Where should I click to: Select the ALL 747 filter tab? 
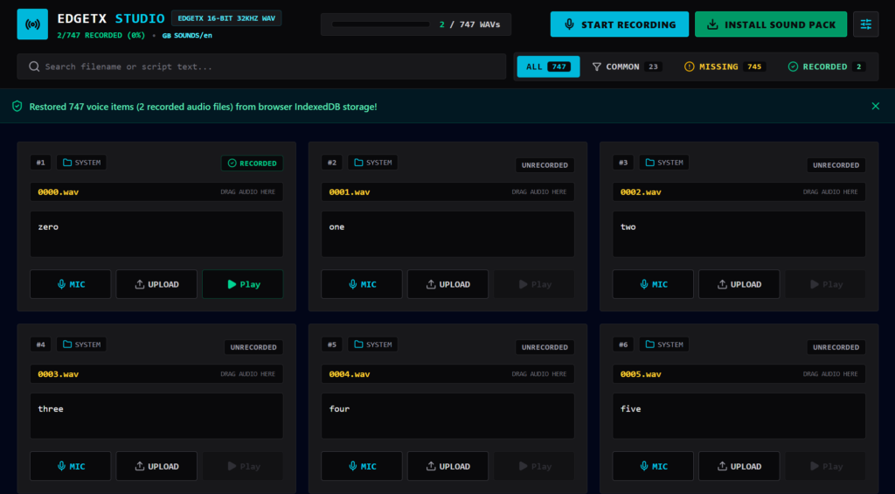click(549, 66)
